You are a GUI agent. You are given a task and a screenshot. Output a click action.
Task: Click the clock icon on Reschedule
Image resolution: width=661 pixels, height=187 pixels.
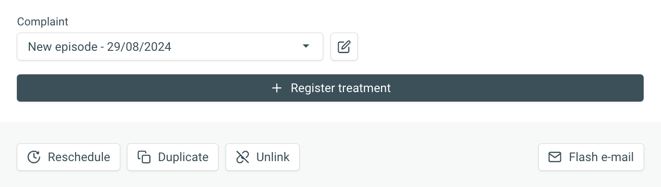pyautogui.click(x=34, y=157)
